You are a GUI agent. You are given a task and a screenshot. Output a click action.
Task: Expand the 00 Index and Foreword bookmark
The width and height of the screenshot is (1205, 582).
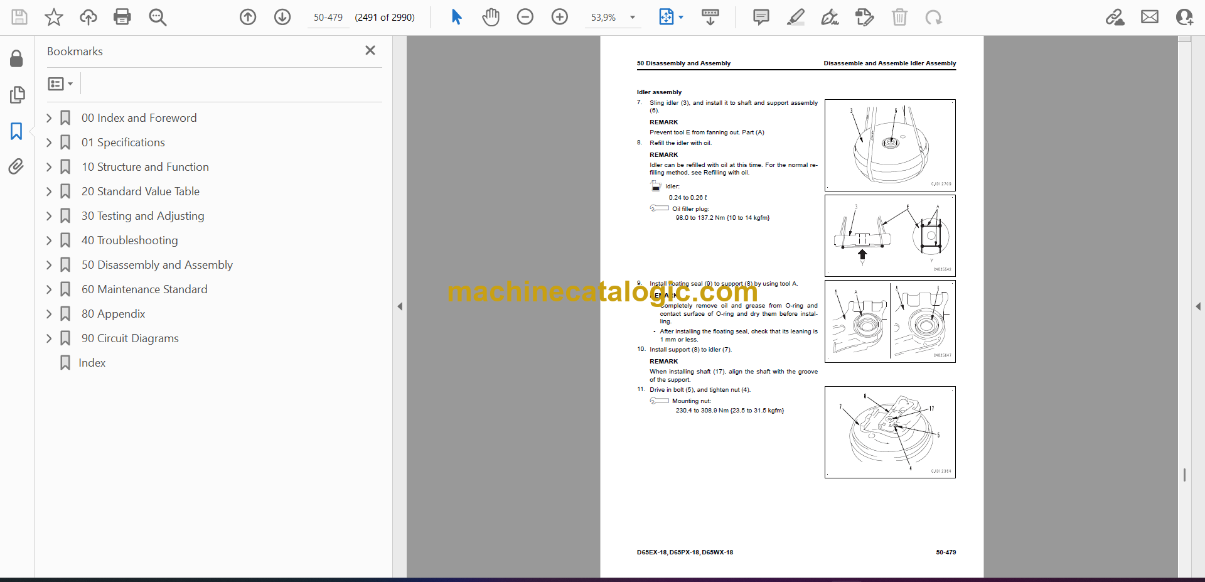[49, 118]
